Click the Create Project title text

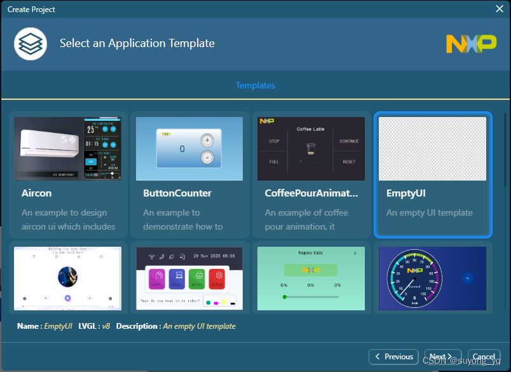tap(31, 10)
